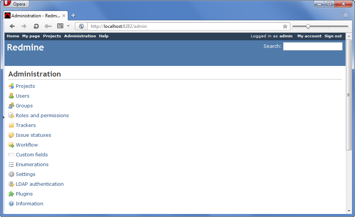Viewport: 355px width, 217px height.
Task: Click the Plugins puzzle-piece icon
Action: 11,194
